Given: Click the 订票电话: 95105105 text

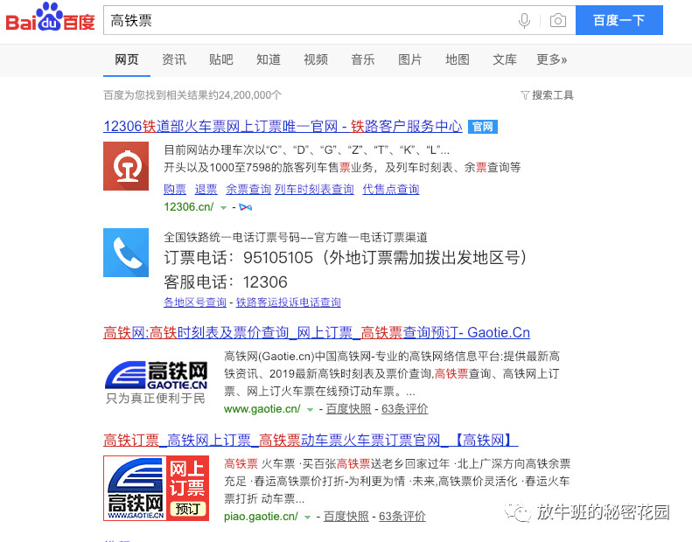Looking at the screenshot, I should 346,257.
